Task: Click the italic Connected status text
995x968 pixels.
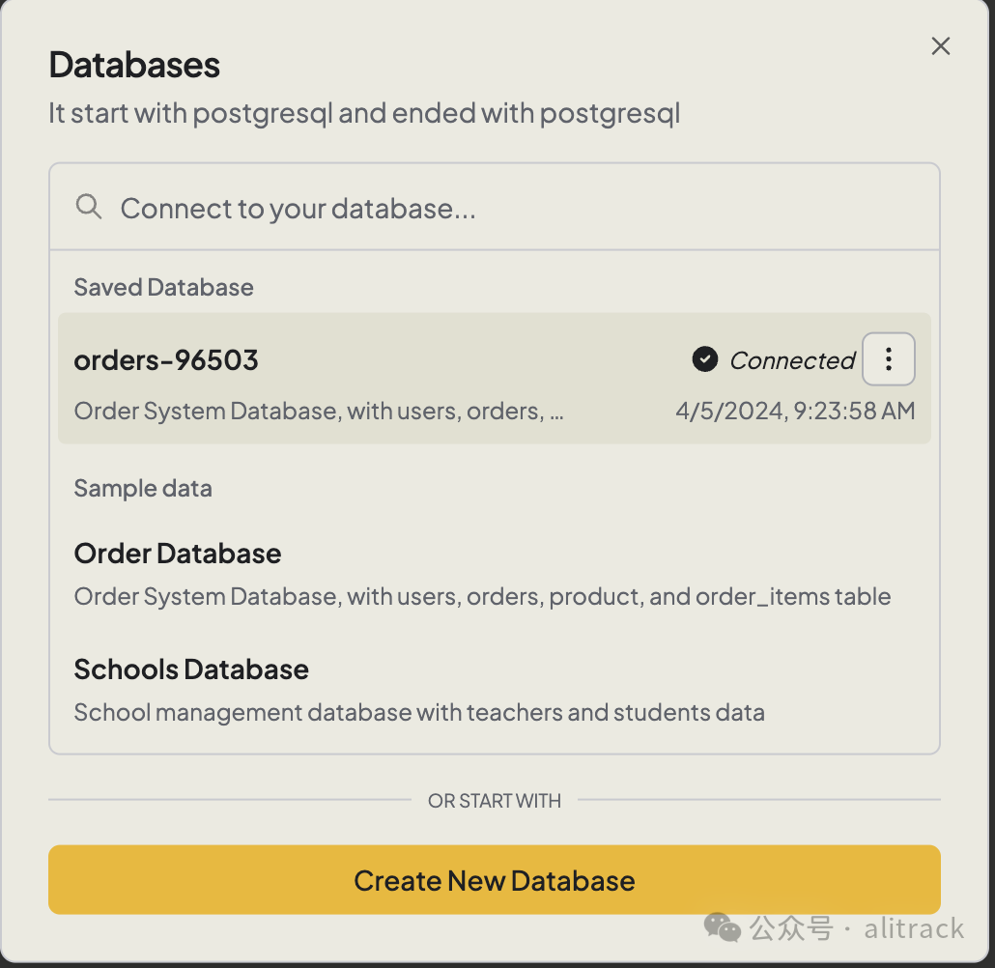Action: point(792,360)
